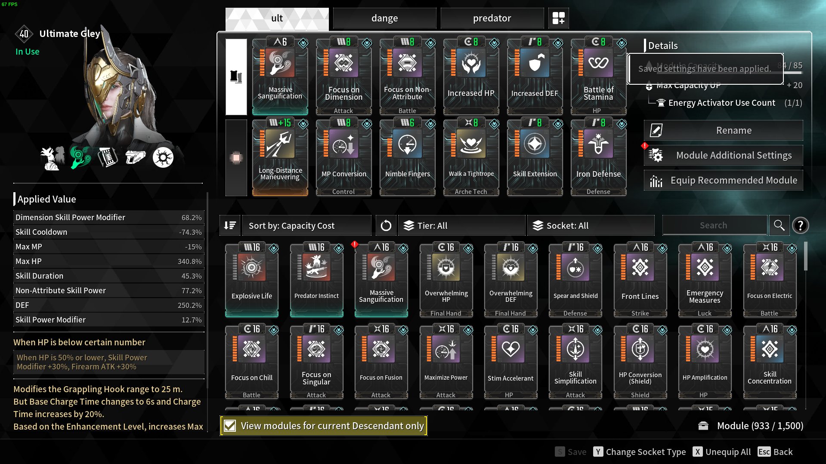Select equipped Nimble Fingers module

[408, 157]
